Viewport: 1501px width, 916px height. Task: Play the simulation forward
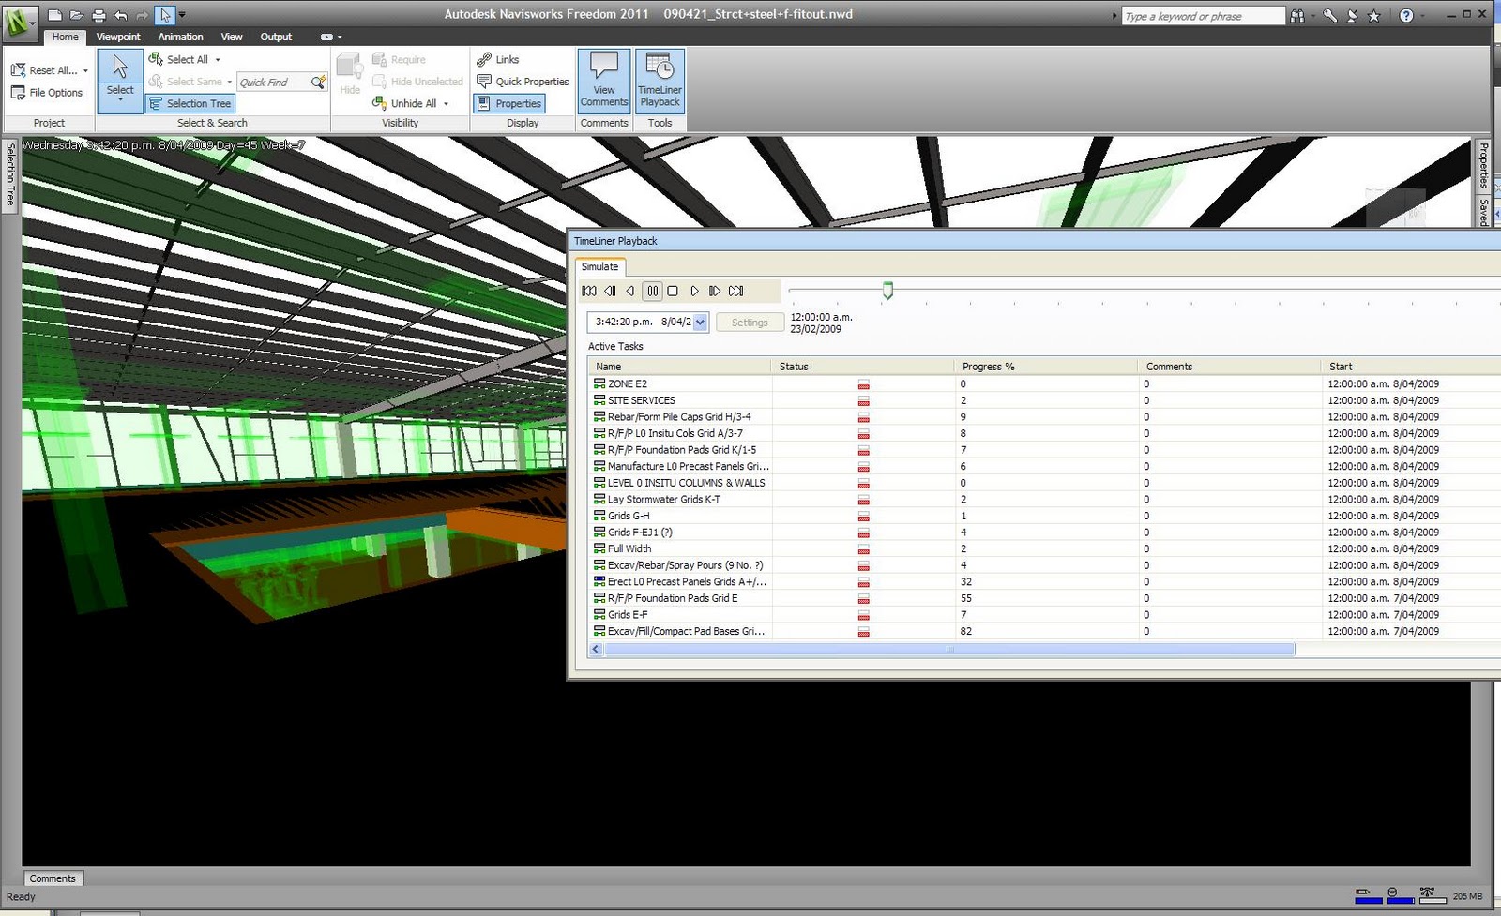click(x=694, y=292)
